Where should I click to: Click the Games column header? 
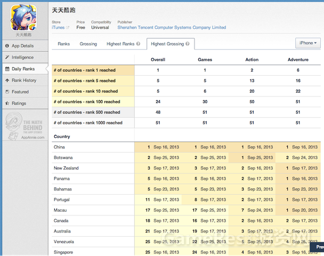[205, 60]
